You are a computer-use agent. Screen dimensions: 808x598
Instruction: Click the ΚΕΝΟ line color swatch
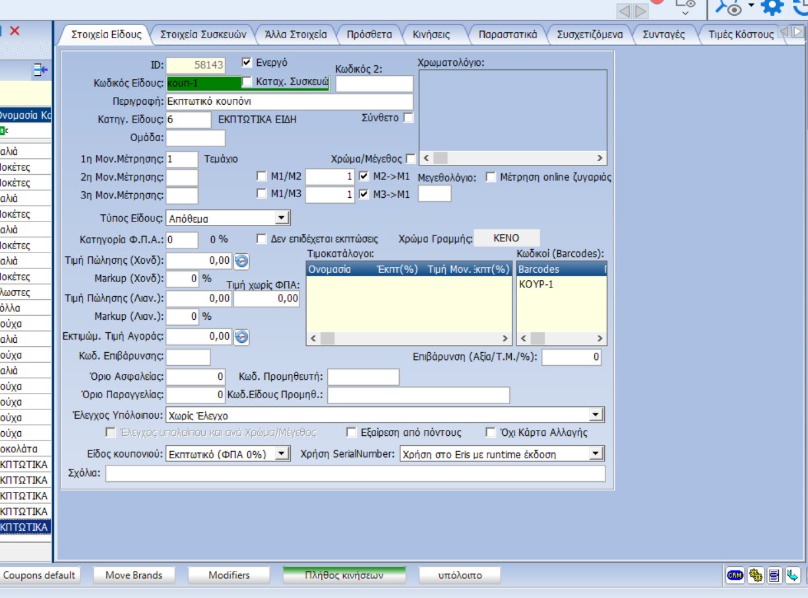507,238
